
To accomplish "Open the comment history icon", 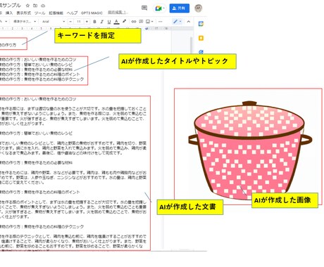I will click(144, 8).
